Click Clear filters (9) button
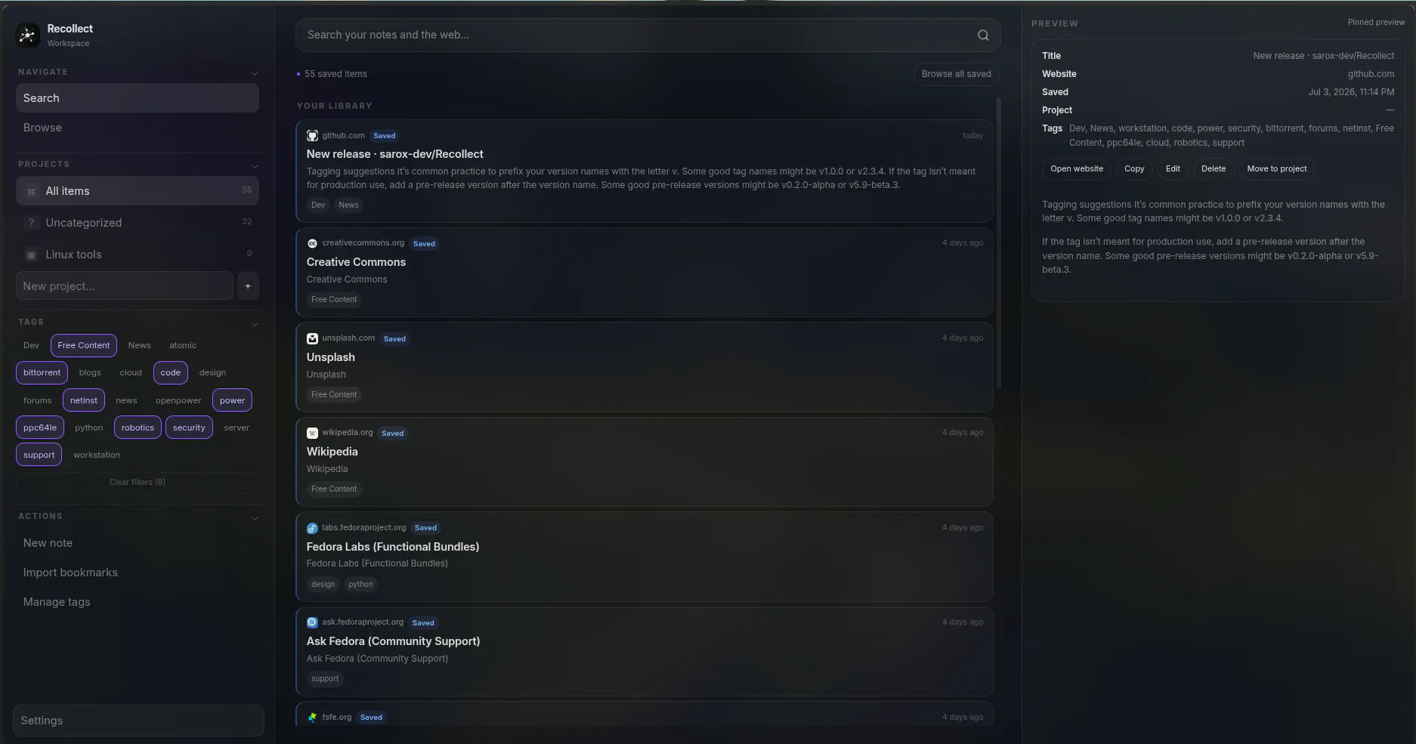The height and width of the screenshot is (744, 1416). pyautogui.click(x=138, y=483)
